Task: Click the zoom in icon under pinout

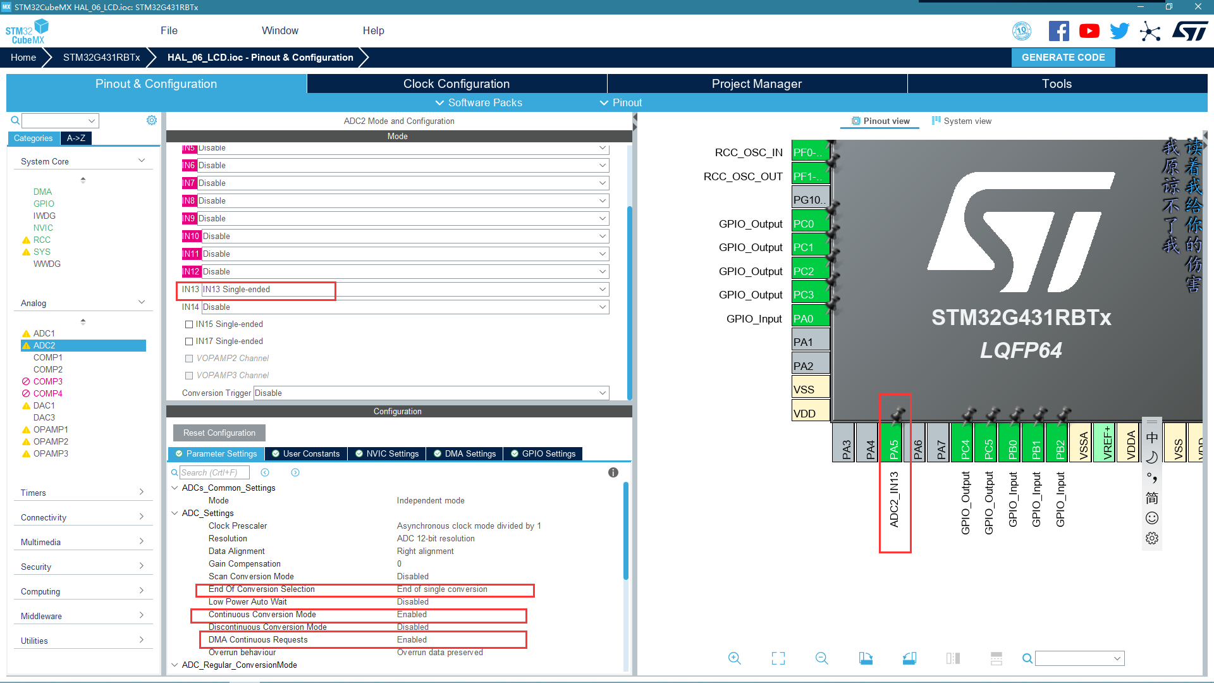Action: click(734, 658)
